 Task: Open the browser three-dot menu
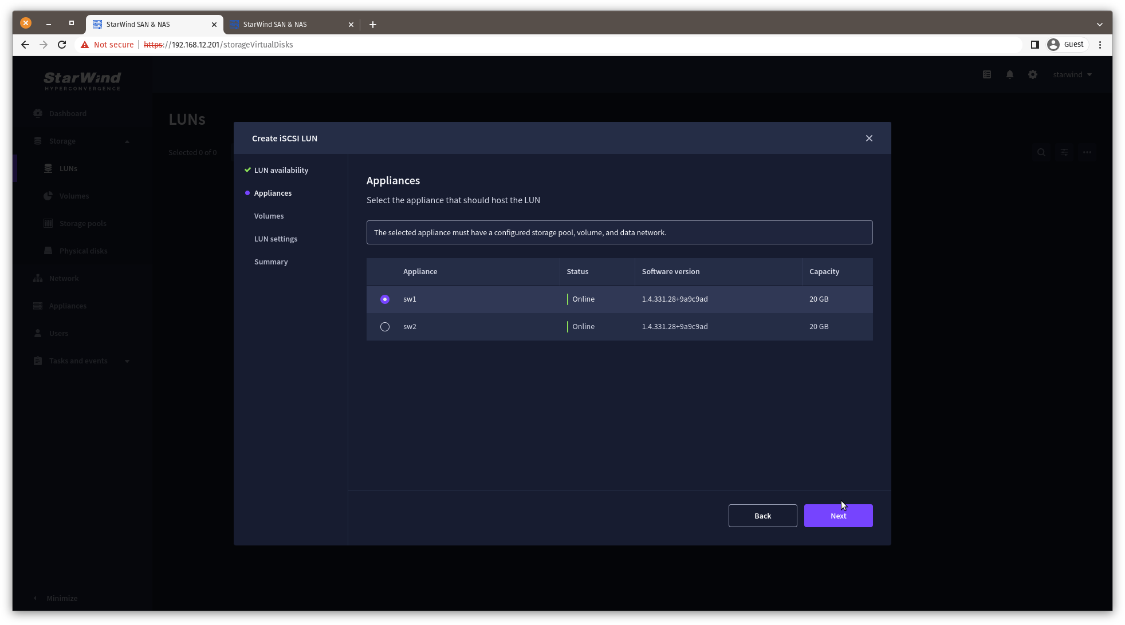(1100, 45)
